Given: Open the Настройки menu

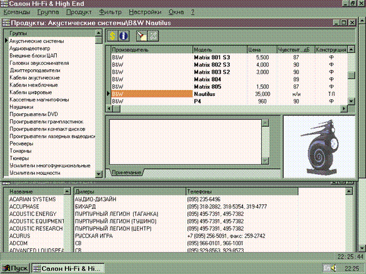Looking at the screenshot, I should [145, 12].
